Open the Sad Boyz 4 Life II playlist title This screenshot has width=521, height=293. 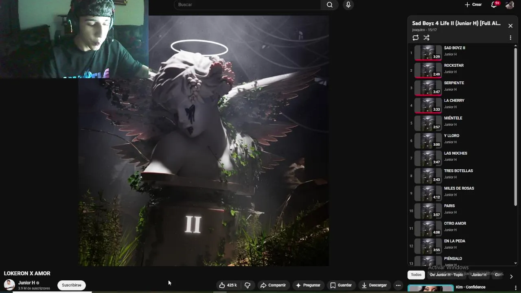pyautogui.click(x=456, y=23)
